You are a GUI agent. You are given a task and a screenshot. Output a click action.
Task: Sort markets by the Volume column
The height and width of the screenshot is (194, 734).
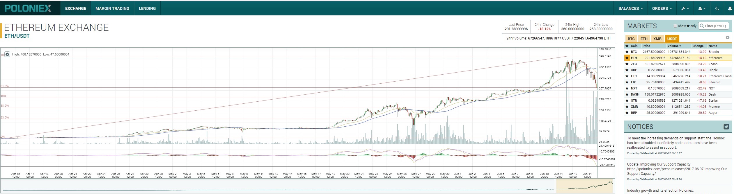point(674,46)
